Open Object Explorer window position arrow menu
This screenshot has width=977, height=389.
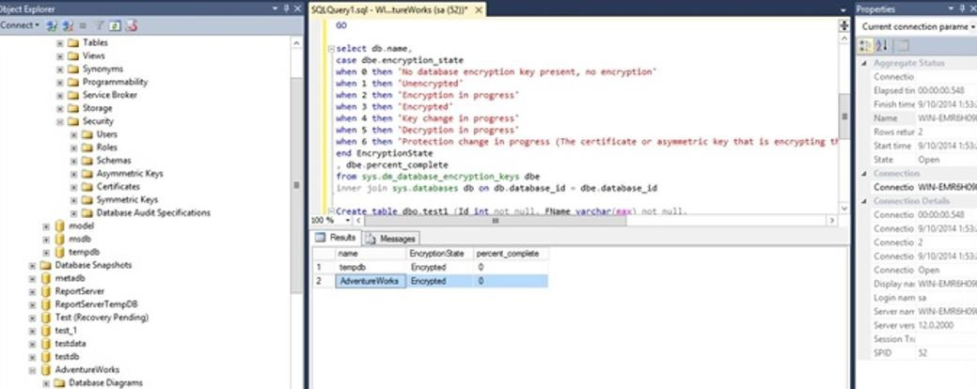275,8
